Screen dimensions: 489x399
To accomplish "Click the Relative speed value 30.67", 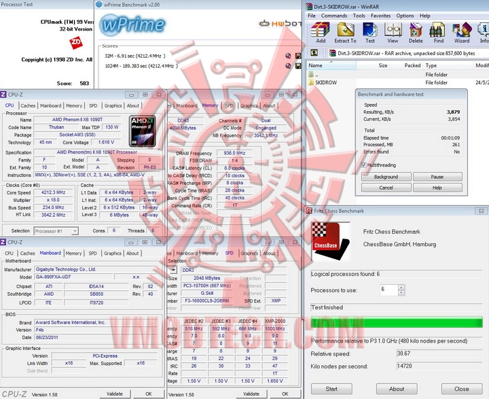I will 439,353.
